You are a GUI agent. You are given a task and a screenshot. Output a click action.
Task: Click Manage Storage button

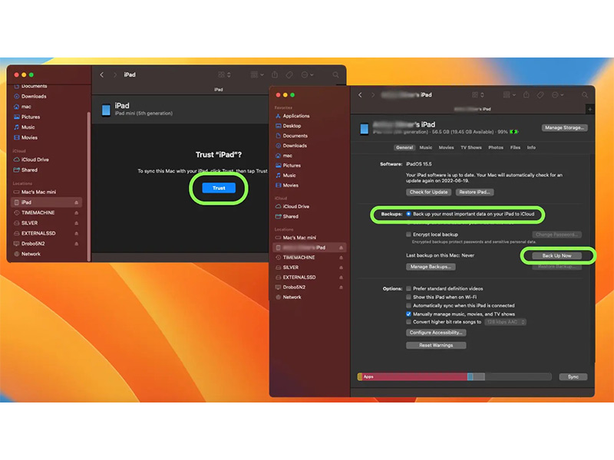click(x=564, y=128)
